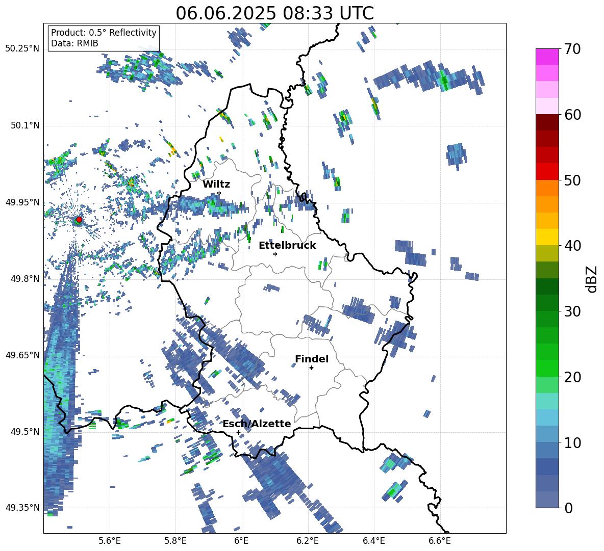This screenshot has width=604, height=551.
Task: Click the 6.4°E longitude label
Action: 373,541
